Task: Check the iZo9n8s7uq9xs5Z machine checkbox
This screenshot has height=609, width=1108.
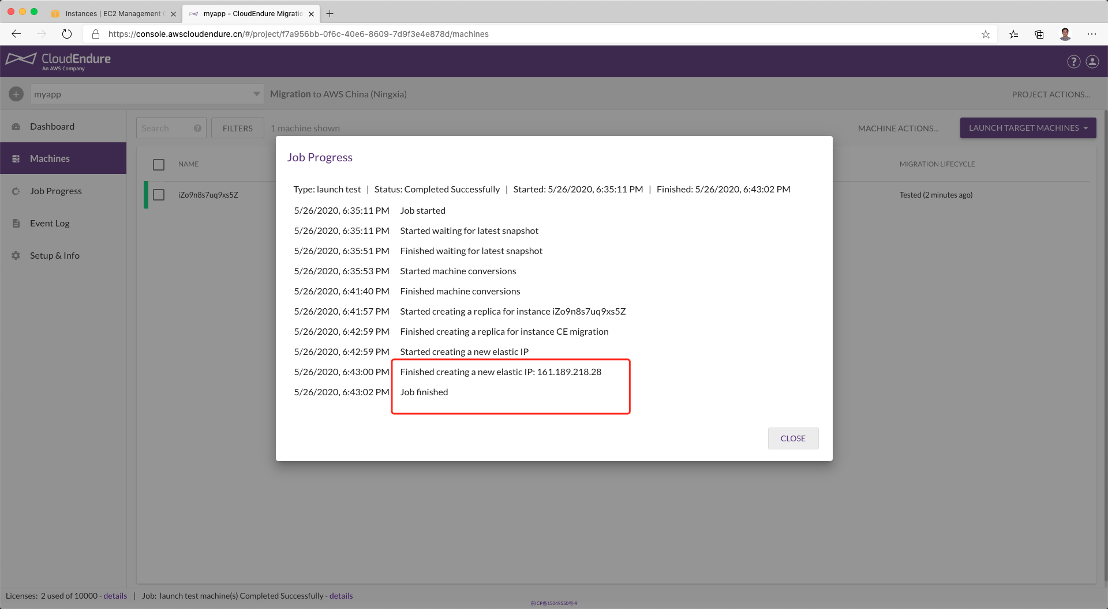Action: (159, 195)
